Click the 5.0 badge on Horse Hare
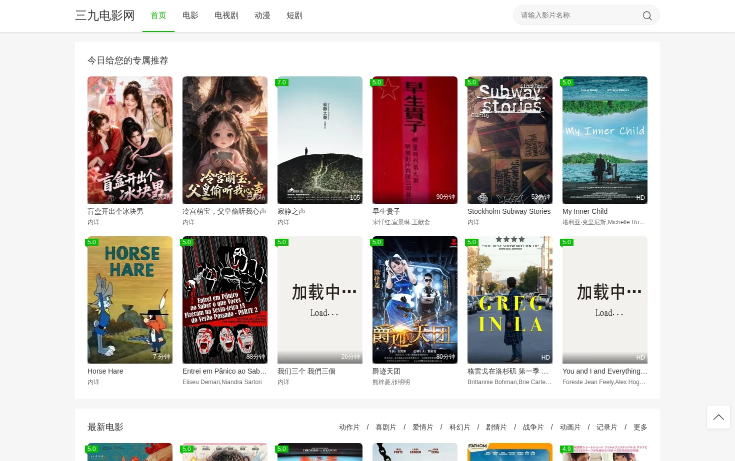The image size is (735, 461). (x=92, y=242)
